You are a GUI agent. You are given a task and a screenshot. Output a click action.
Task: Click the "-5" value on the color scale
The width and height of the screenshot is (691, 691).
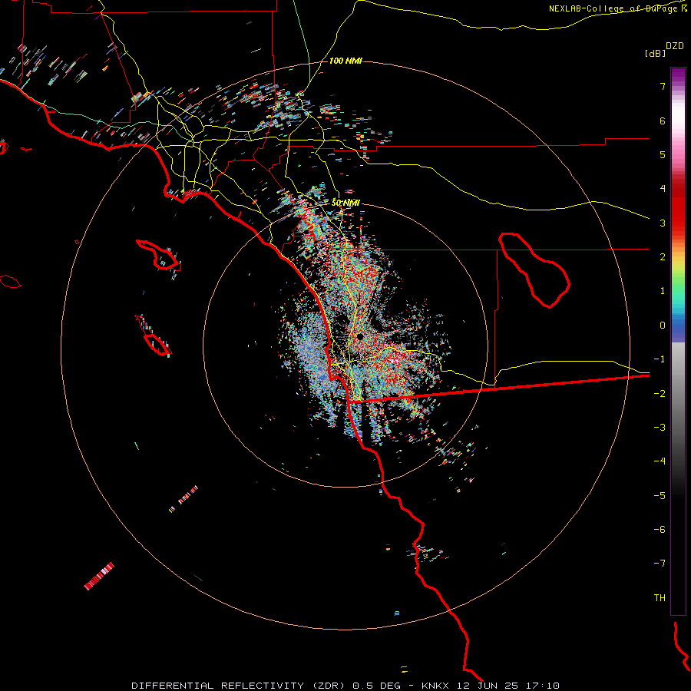click(660, 495)
